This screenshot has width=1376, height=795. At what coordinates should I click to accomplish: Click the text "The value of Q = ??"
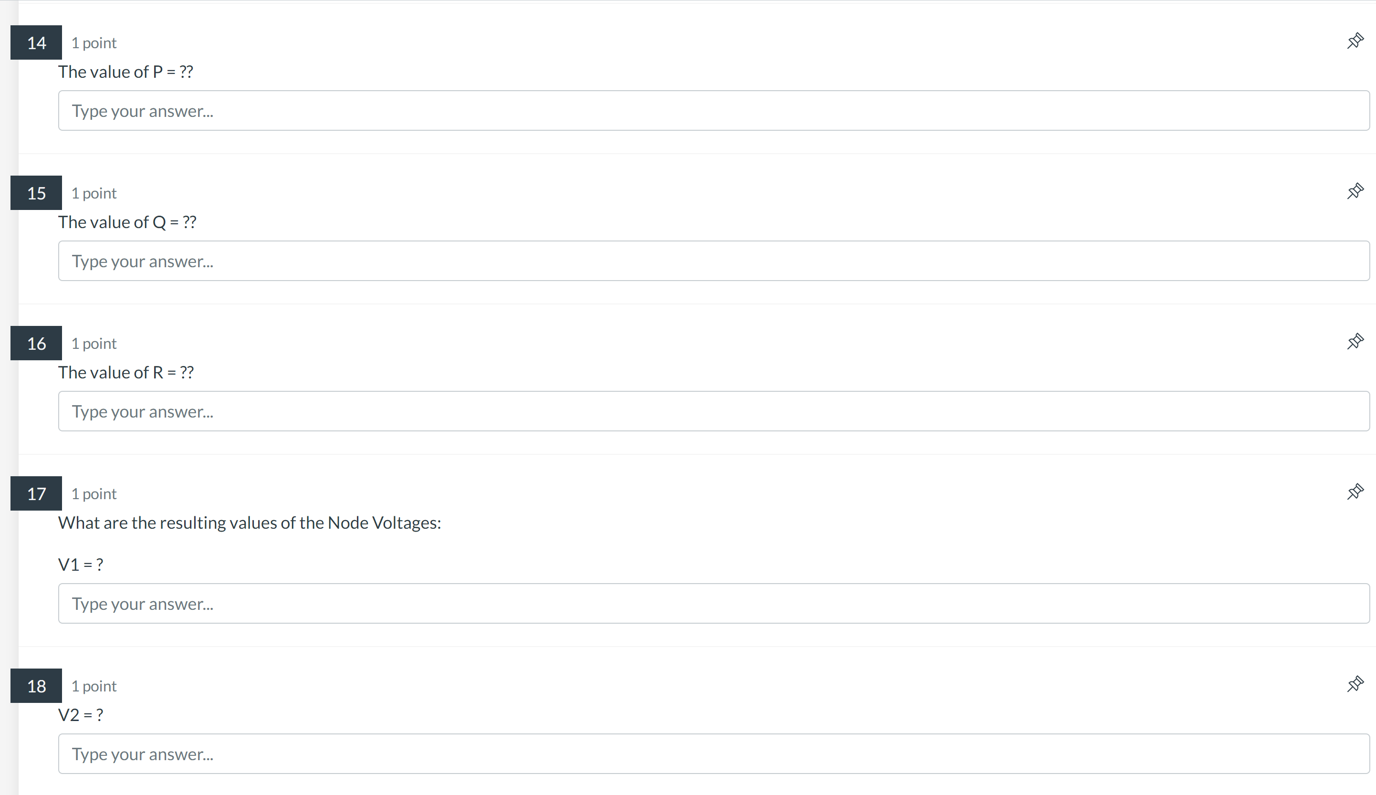point(127,222)
